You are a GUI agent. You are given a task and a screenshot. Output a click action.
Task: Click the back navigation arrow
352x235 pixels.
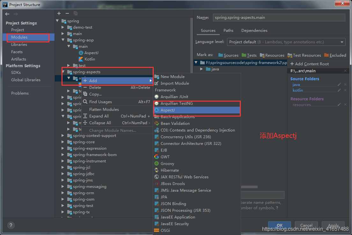[x=7, y=14]
